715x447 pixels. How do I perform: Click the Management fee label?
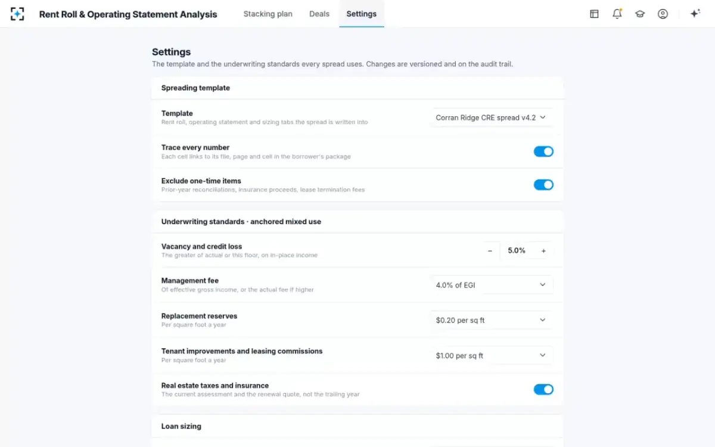tap(190, 280)
